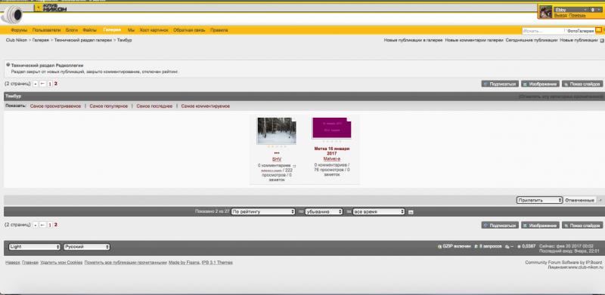
Task: Go to page 1 in top pagination
Action: 50,84
